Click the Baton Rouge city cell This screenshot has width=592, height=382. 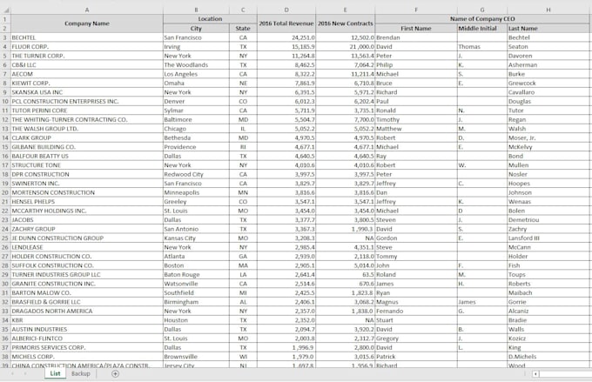tap(196, 275)
